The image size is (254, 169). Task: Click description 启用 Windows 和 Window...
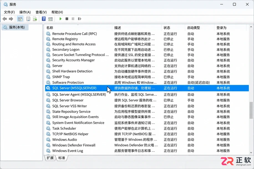point(135,82)
